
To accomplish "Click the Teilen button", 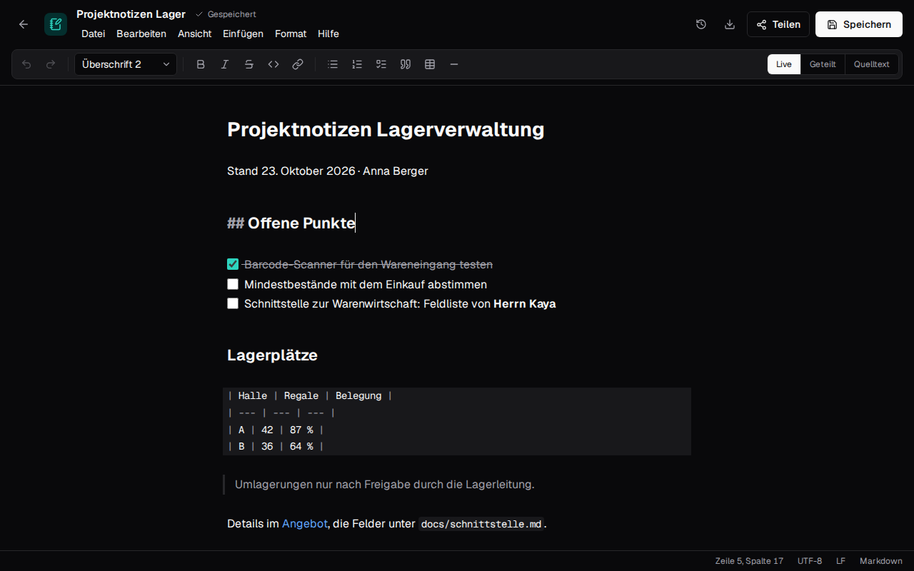I will [x=778, y=24].
